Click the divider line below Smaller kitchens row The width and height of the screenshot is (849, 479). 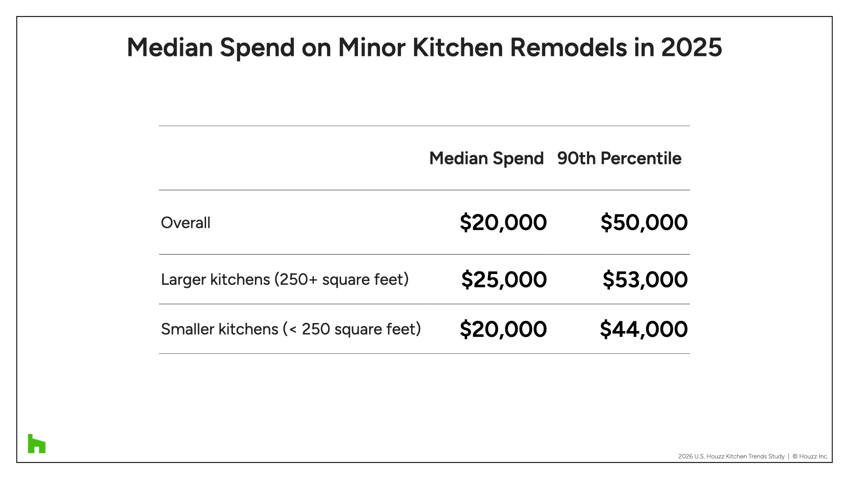(424, 354)
